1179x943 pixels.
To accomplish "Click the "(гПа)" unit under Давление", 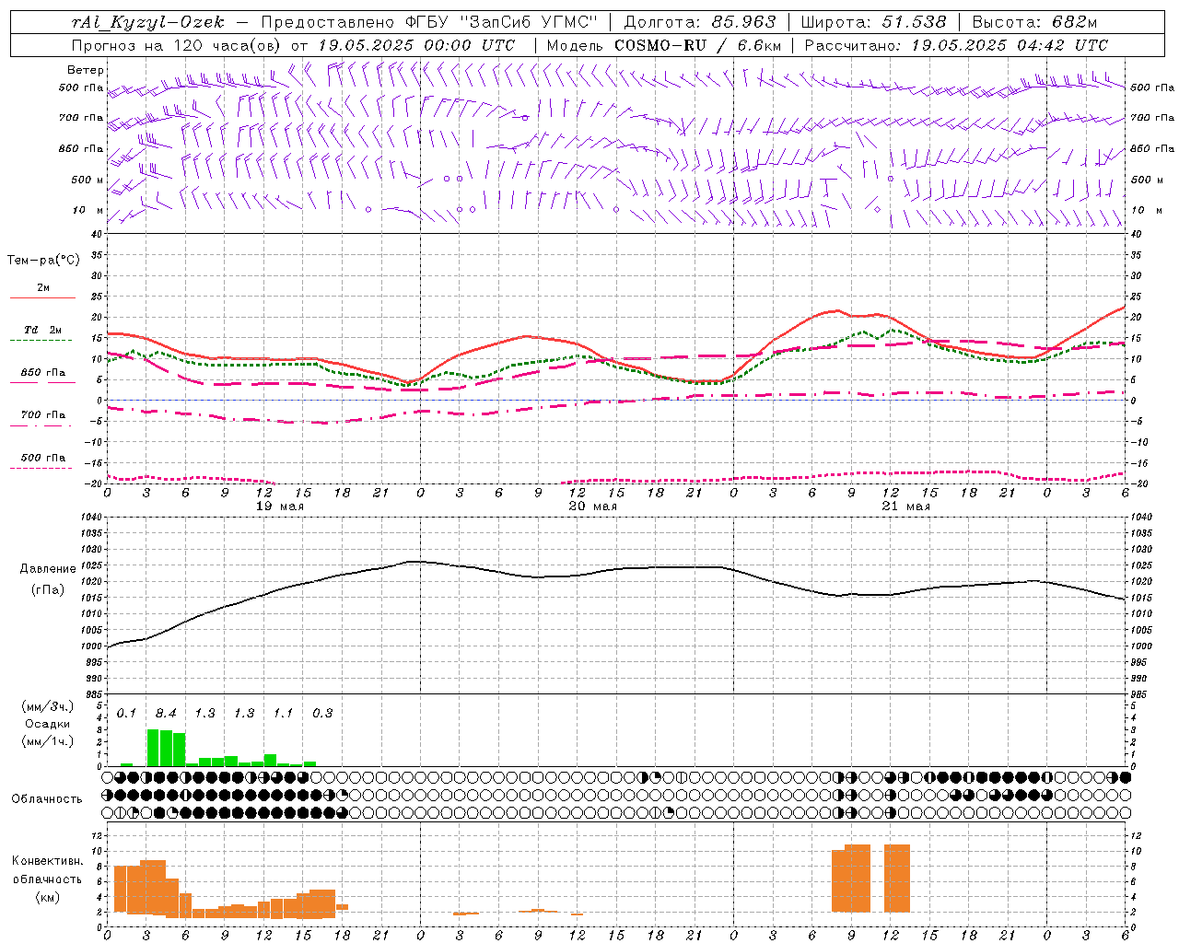I will click(x=48, y=590).
